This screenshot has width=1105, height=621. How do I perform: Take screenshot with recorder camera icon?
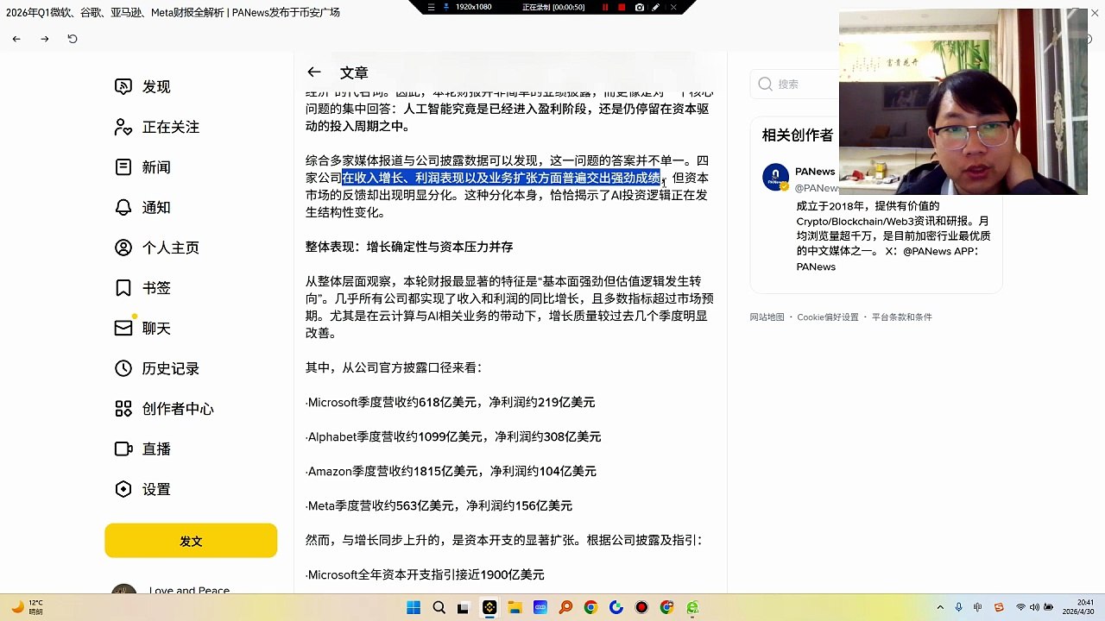coord(639,7)
